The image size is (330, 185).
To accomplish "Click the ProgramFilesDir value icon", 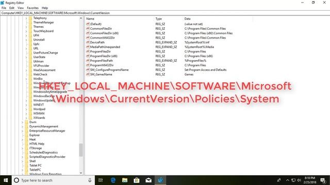I will coord(88,51).
